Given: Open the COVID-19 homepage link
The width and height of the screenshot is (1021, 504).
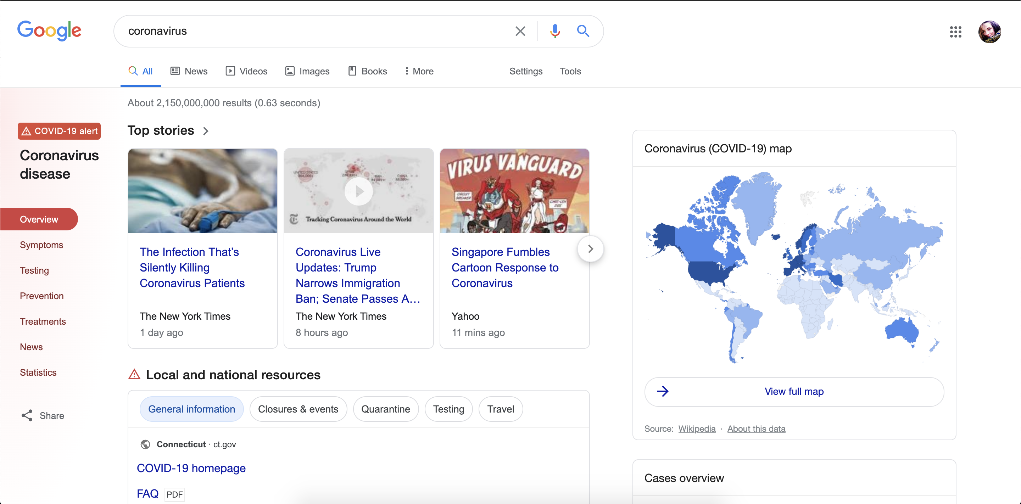Looking at the screenshot, I should coord(191,468).
